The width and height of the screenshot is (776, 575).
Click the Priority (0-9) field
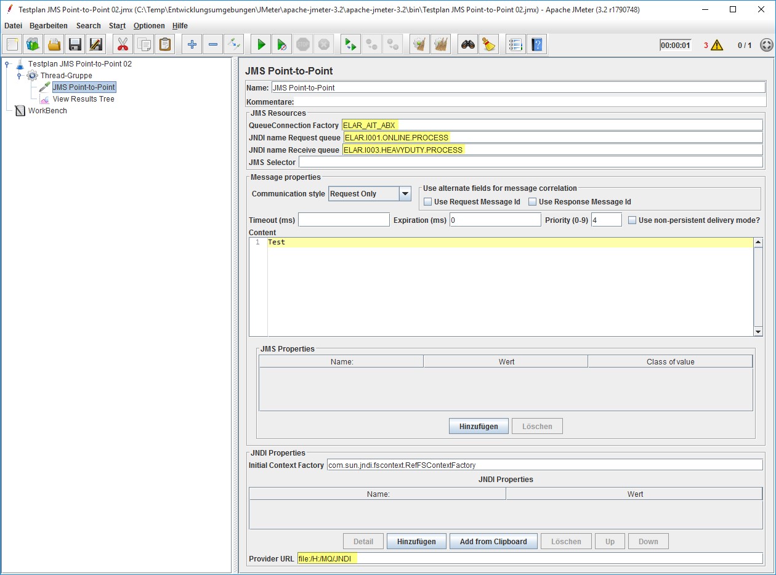click(x=607, y=220)
